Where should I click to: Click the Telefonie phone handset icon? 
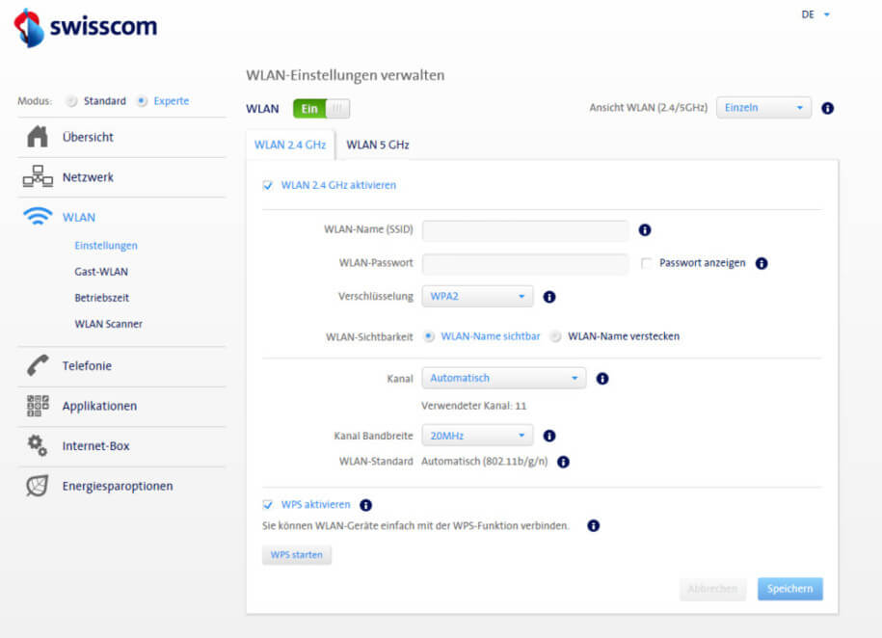38,365
